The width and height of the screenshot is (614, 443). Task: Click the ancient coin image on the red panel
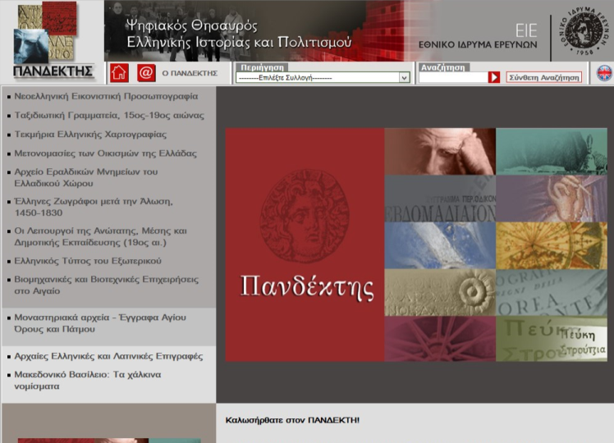click(305, 216)
